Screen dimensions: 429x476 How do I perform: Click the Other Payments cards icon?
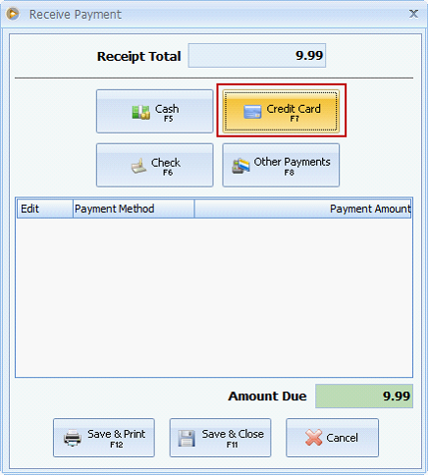pos(241,166)
